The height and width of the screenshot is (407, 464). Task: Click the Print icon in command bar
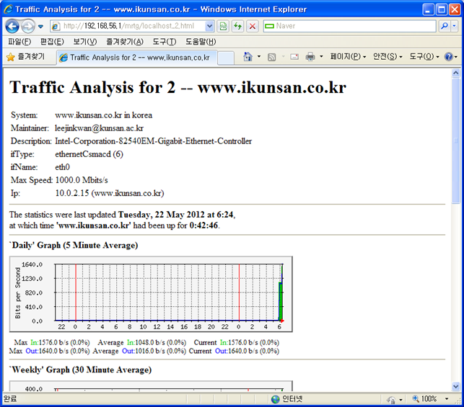(x=310, y=56)
